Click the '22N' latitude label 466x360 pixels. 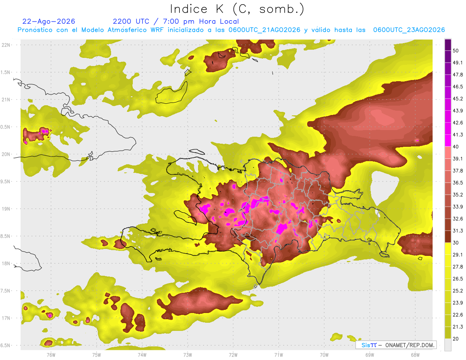click(x=7, y=45)
